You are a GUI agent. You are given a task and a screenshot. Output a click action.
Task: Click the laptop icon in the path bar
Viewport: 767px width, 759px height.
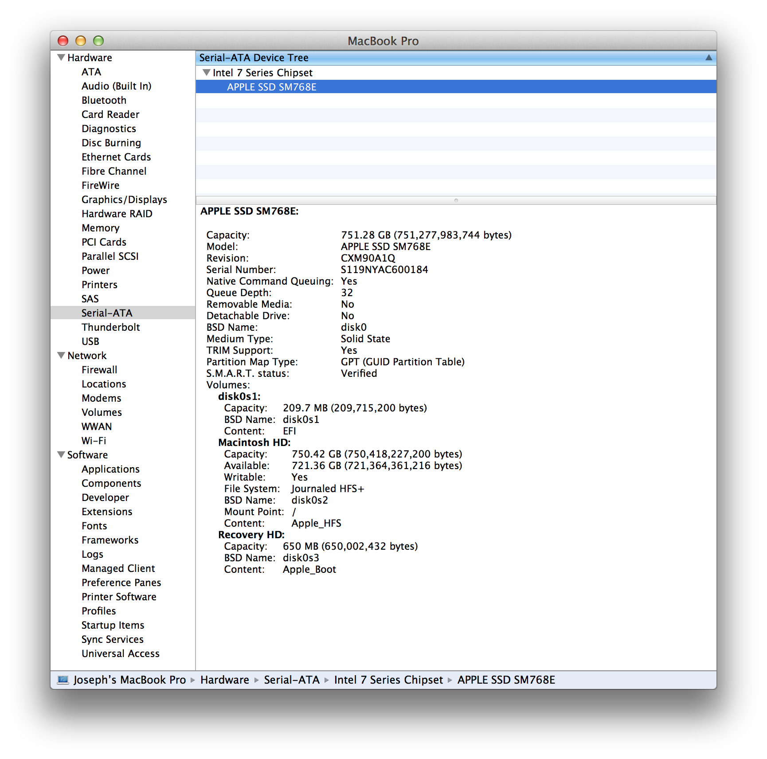coord(63,680)
